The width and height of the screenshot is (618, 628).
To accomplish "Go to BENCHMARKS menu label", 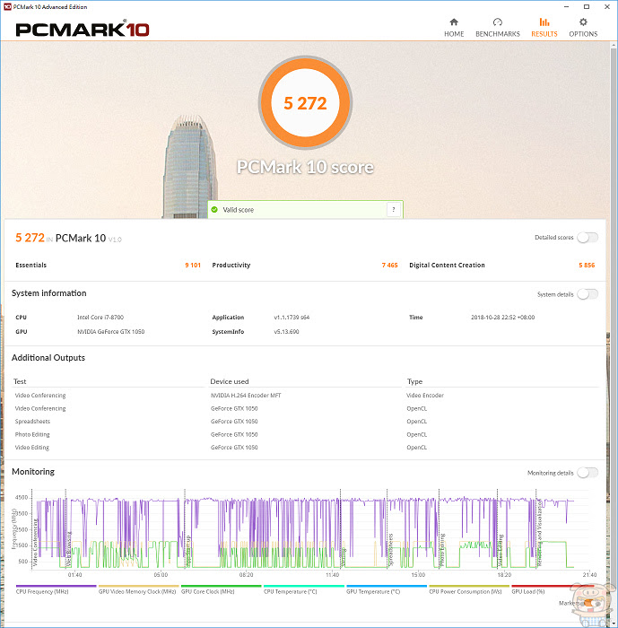I will click(498, 34).
